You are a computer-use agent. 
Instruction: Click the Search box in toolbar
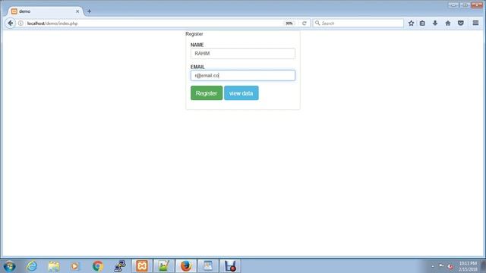(358, 24)
